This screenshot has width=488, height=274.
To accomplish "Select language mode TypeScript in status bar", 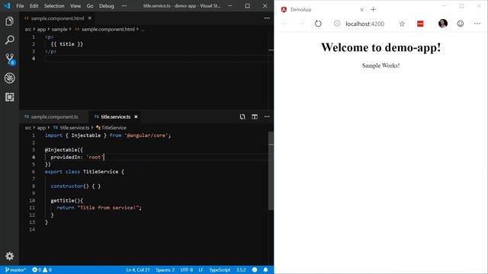I will (x=220, y=269).
